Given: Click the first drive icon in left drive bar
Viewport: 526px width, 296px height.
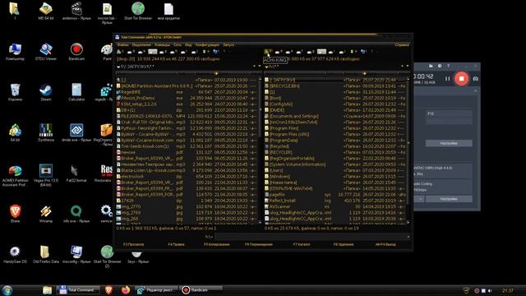Looking at the screenshot, I should pos(120,52).
